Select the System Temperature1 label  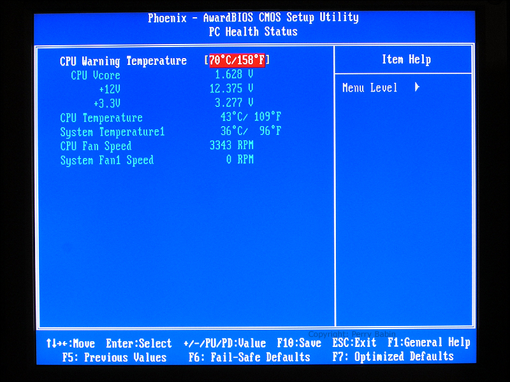click(112, 132)
